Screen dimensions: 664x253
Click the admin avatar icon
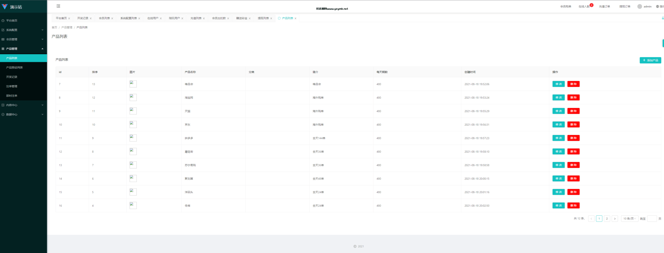point(640,6)
